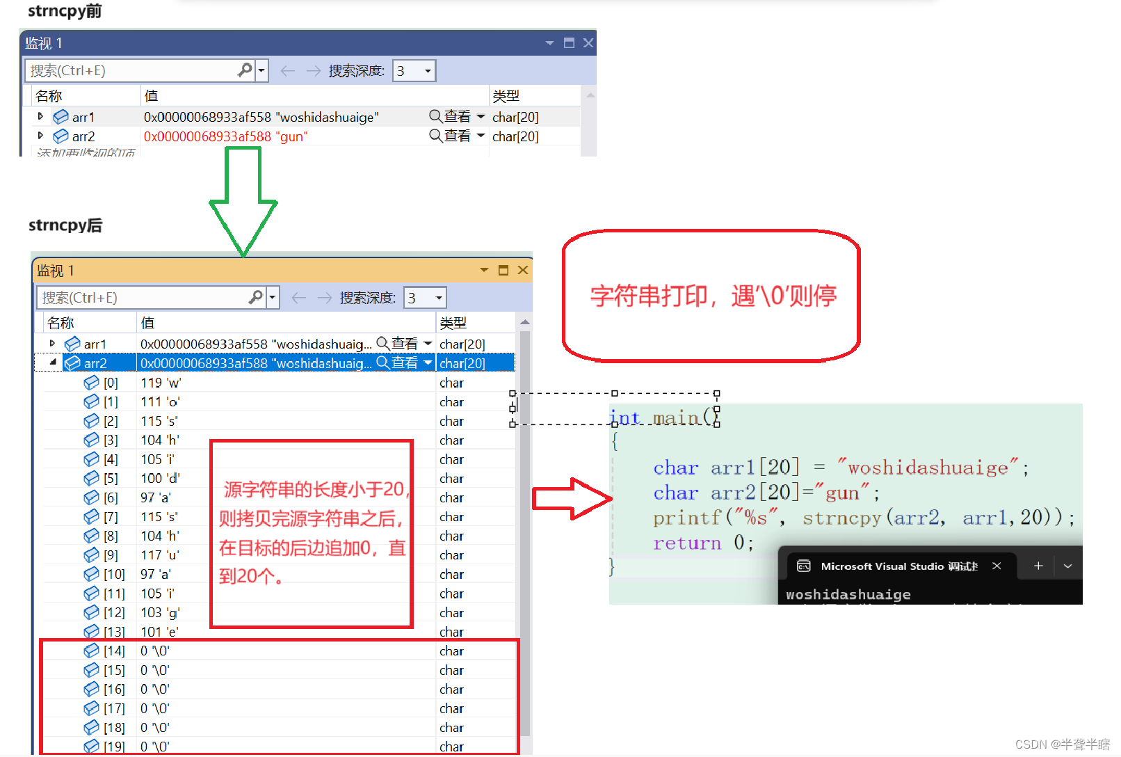
Task: Open the View visualizer for arr1 in the lower panel
Action: click(397, 343)
